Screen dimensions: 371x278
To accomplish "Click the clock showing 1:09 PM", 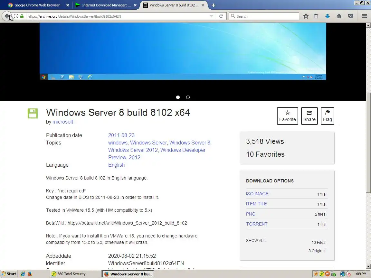I will tap(360, 274).
